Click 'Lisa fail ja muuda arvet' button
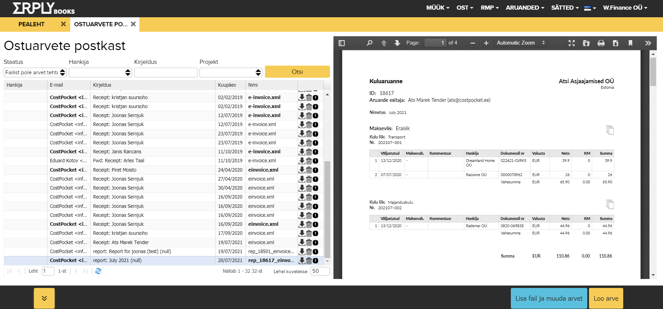663x309 pixels. 549,298
